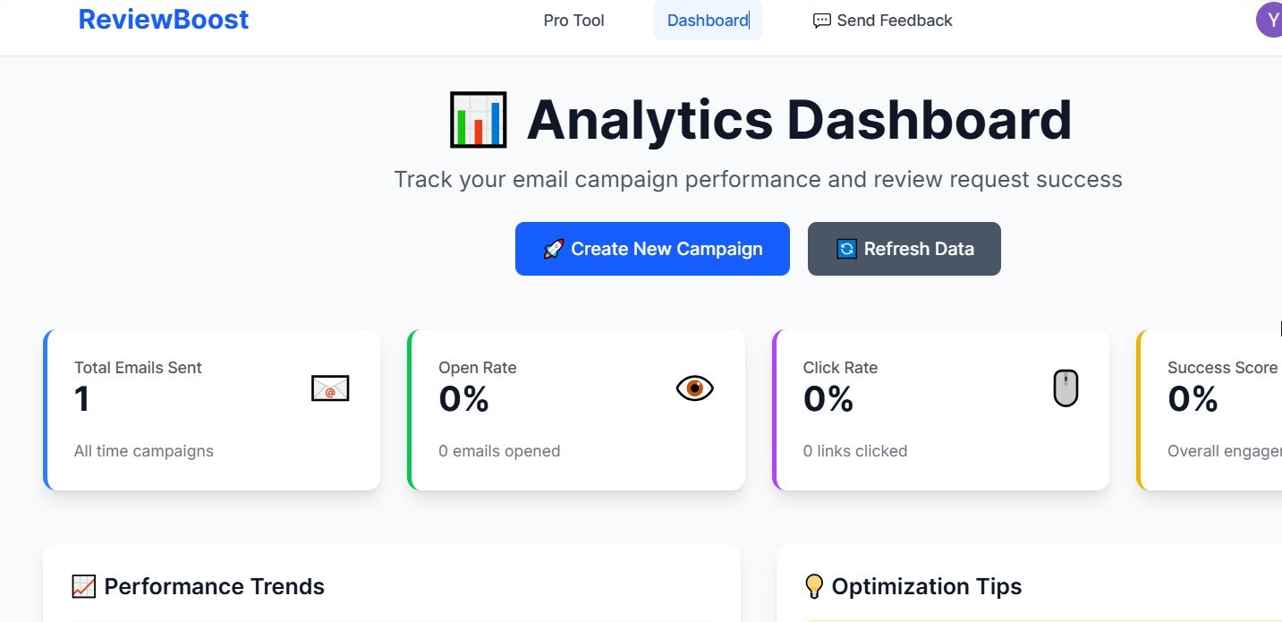This screenshot has width=1282, height=622.
Task: Click the Open Rate percentage value
Action: [x=463, y=400]
